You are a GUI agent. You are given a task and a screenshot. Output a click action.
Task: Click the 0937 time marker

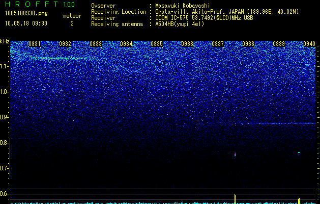tap(218, 44)
